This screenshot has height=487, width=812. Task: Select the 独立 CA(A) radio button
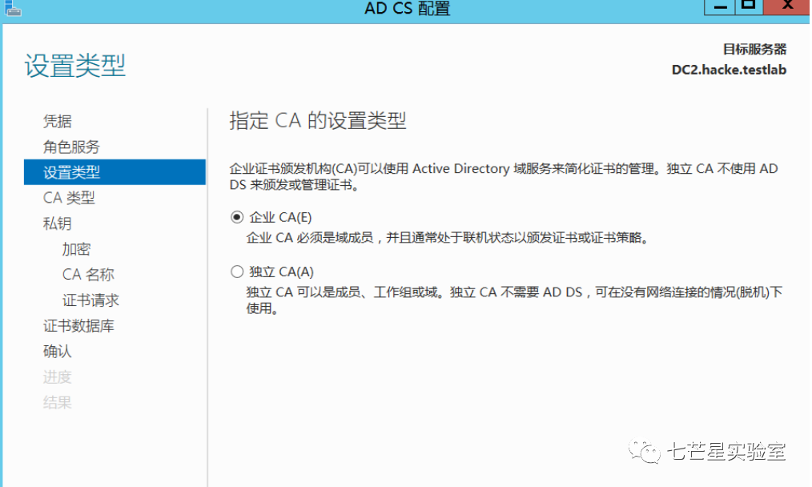tap(237, 272)
